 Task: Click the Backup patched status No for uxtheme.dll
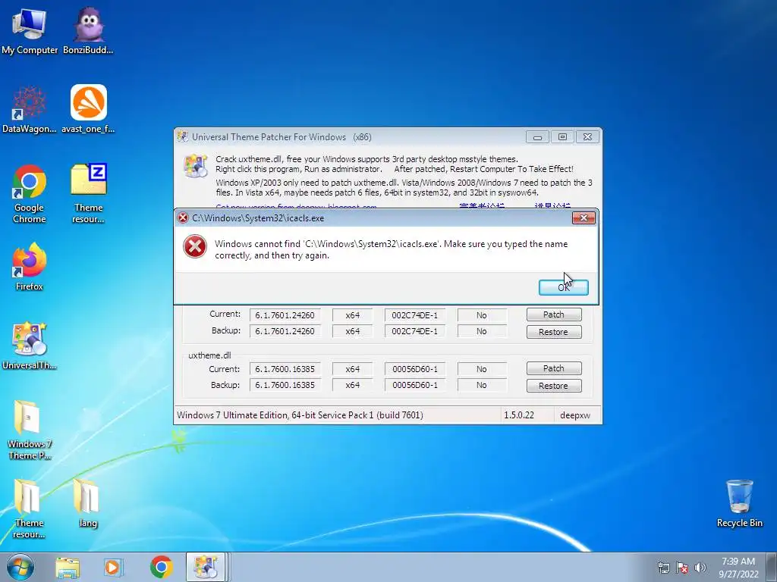tap(482, 385)
